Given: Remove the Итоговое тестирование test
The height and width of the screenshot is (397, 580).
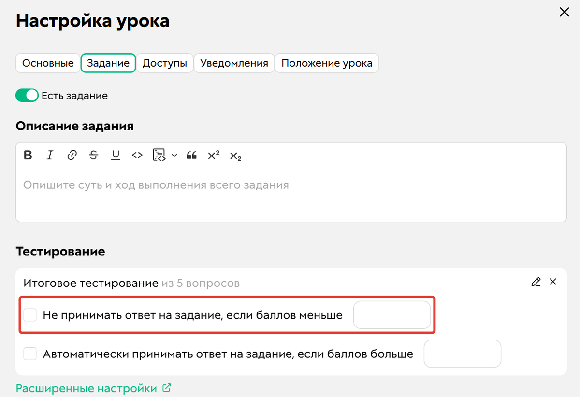Looking at the screenshot, I should [553, 282].
